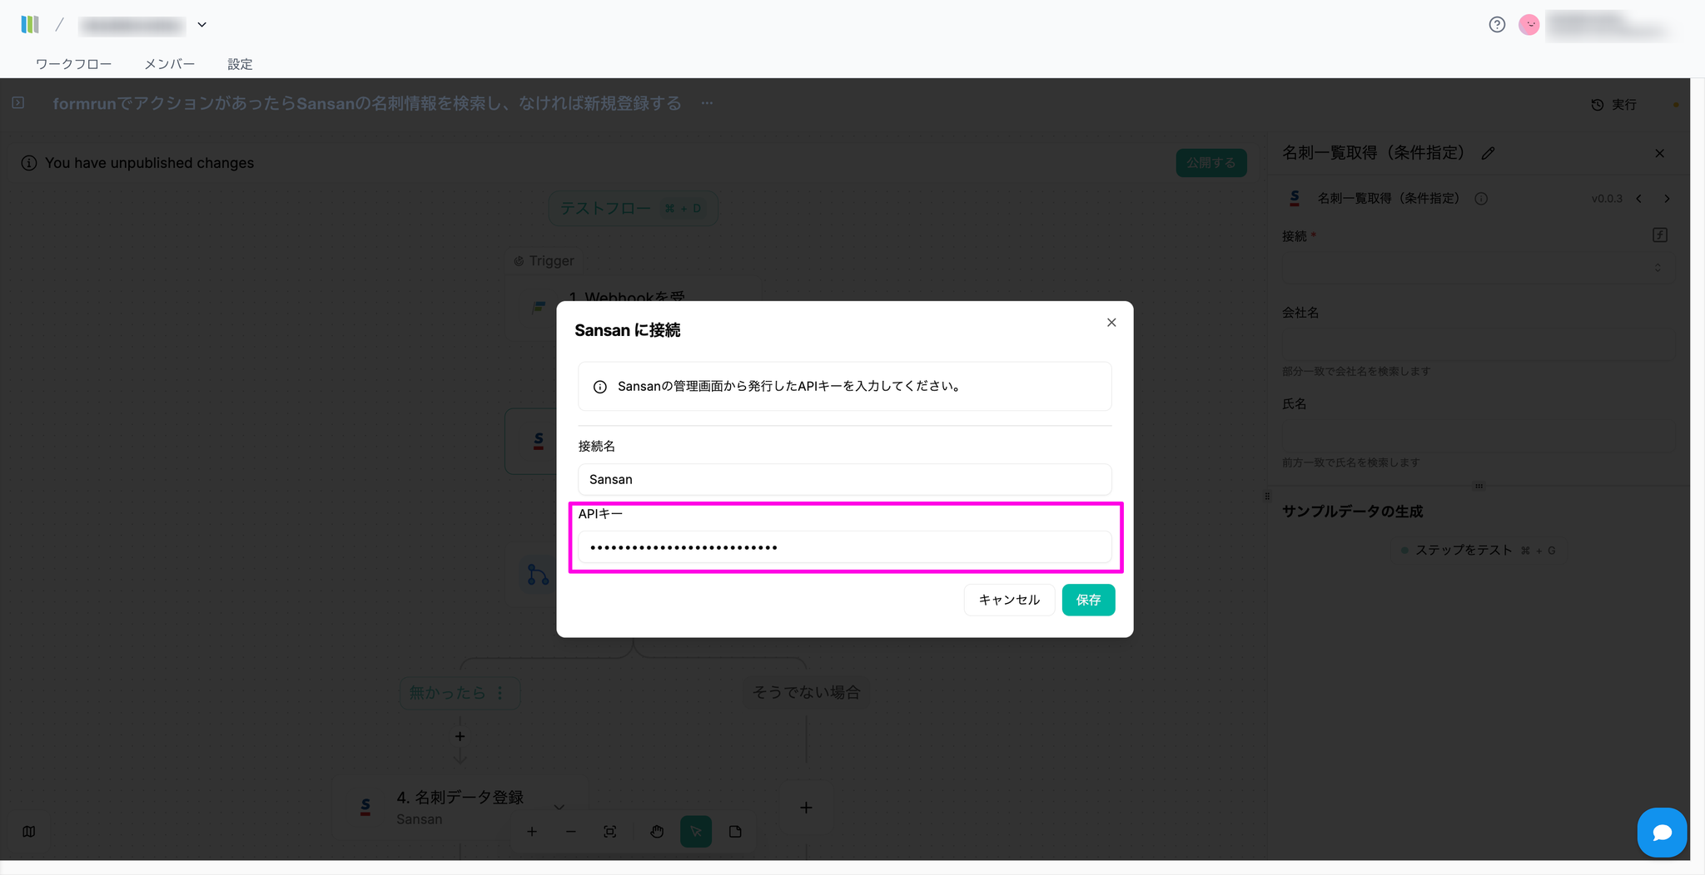Go to previous version with left chevron
Image resolution: width=1705 pixels, height=875 pixels.
tap(1639, 199)
